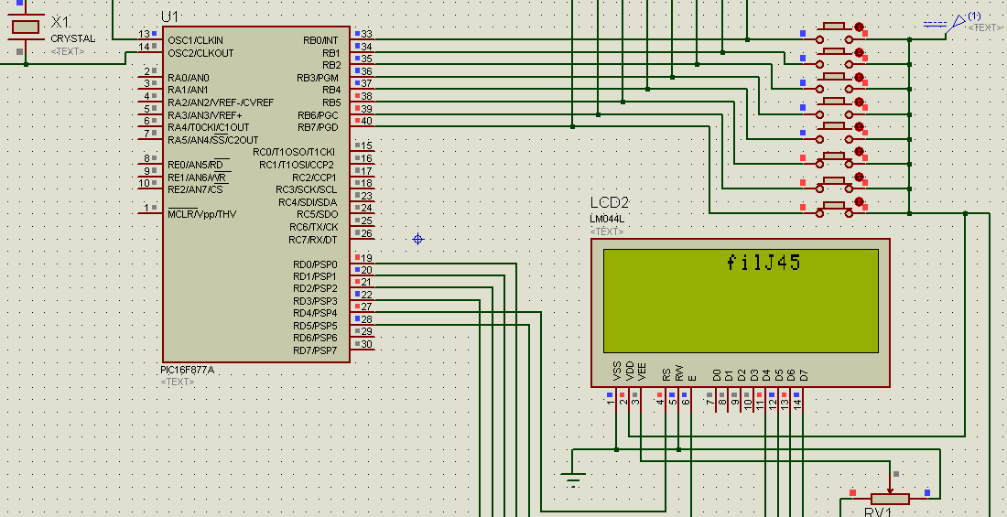Select the U1 reference label
Screen dimensions: 1007x517
pos(171,17)
